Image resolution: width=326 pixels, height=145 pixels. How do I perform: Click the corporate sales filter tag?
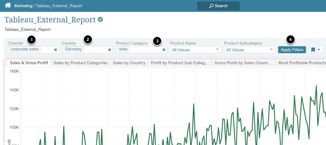(25, 49)
